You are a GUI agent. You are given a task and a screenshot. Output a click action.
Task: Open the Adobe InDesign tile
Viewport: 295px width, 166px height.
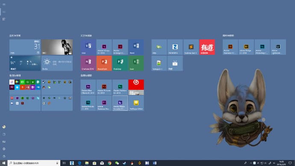120,47
